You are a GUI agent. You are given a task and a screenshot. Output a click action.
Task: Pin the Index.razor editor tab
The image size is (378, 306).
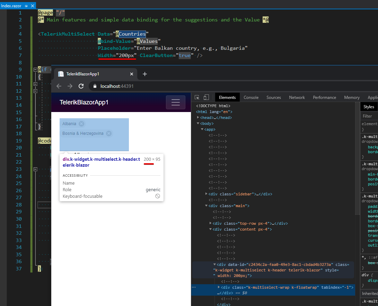tap(26, 6)
